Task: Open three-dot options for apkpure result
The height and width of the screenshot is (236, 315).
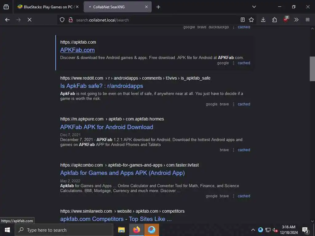Action: (233, 150)
